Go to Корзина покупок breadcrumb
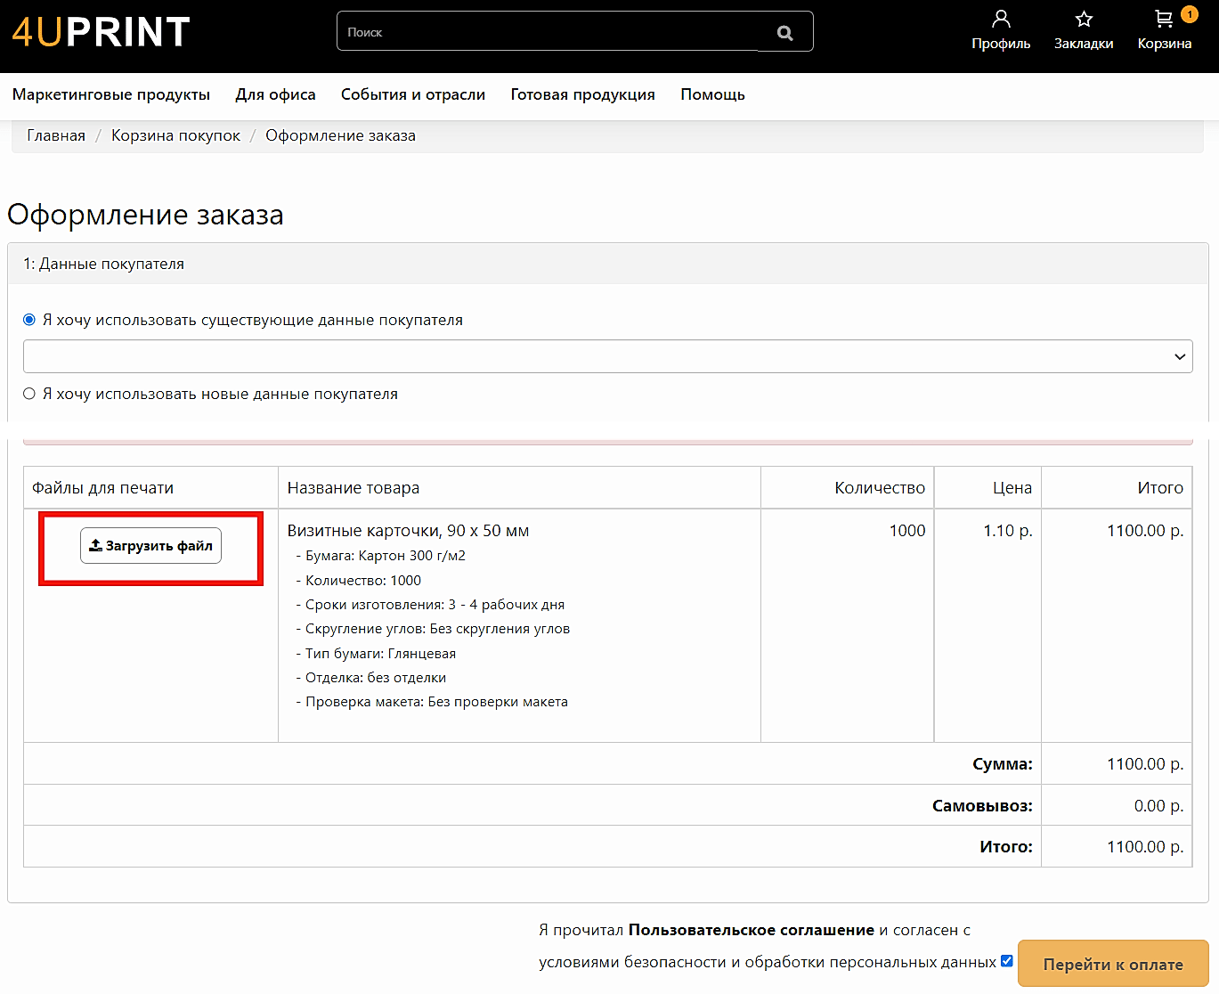The width and height of the screenshot is (1219, 994). pos(175,135)
